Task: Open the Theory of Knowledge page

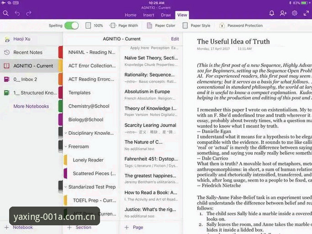Action: (x=151, y=112)
